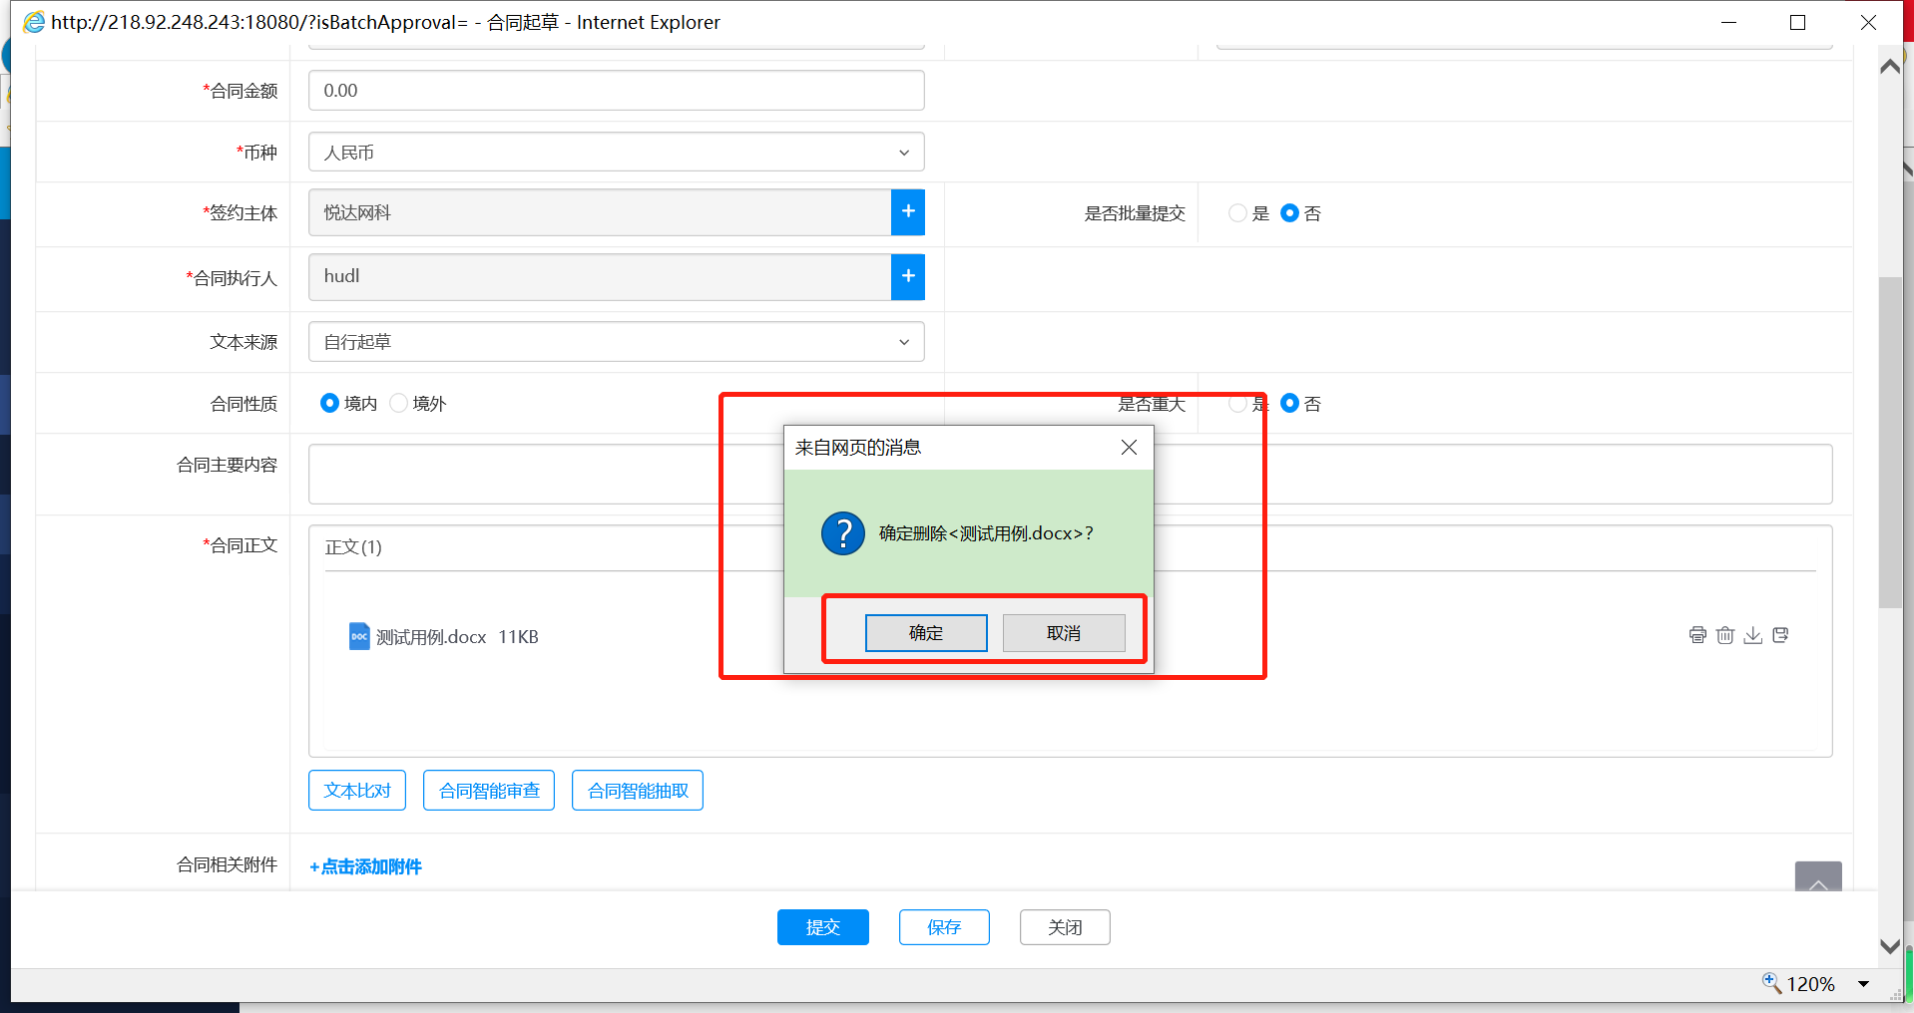
Task: Click the plus icon beside 签约主体
Action: [x=908, y=212]
